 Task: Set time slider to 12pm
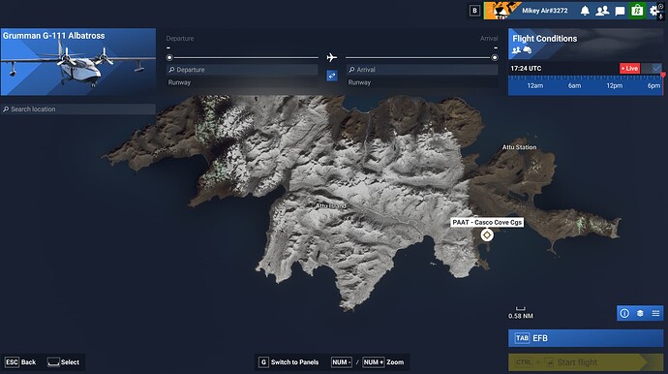[615, 85]
